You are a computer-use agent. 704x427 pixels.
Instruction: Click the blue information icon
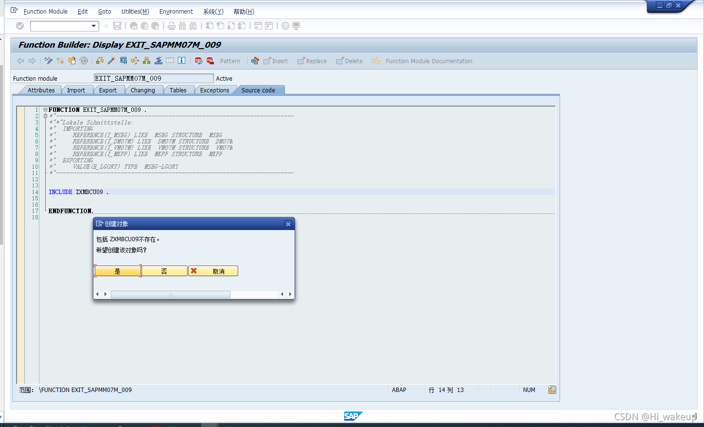click(181, 61)
